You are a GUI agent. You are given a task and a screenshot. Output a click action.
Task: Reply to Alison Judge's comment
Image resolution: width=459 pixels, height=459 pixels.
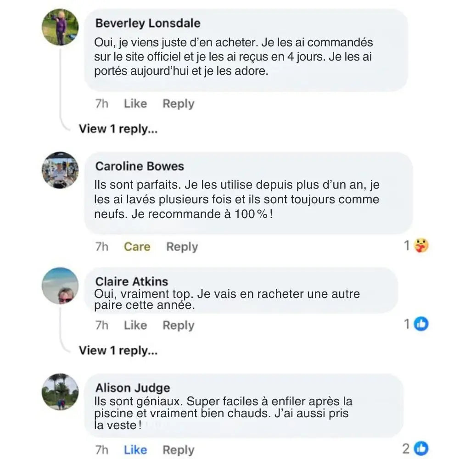[179, 450]
